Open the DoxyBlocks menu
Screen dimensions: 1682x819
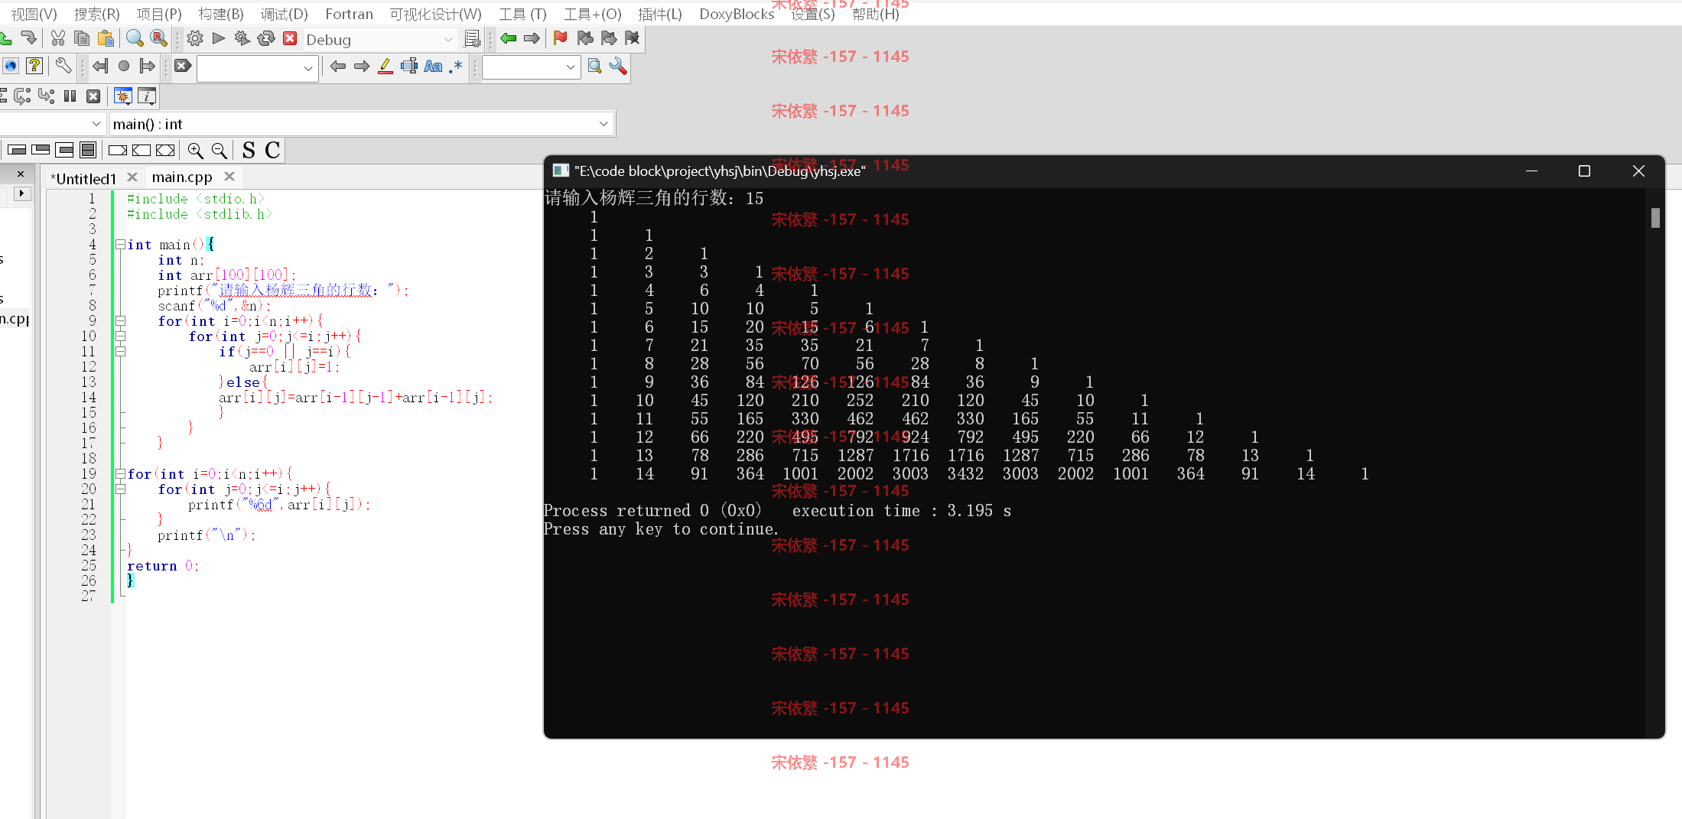click(737, 14)
